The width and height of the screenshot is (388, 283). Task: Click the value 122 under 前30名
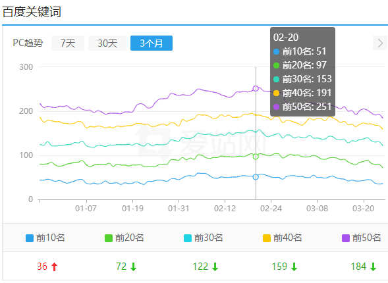tap(200, 267)
